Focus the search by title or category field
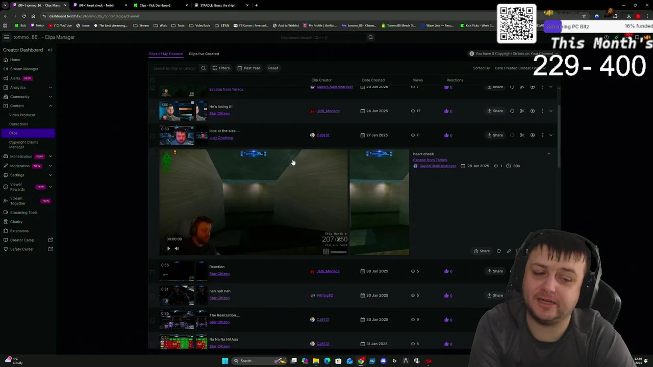The image size is (653, 367). pos(174,68)
